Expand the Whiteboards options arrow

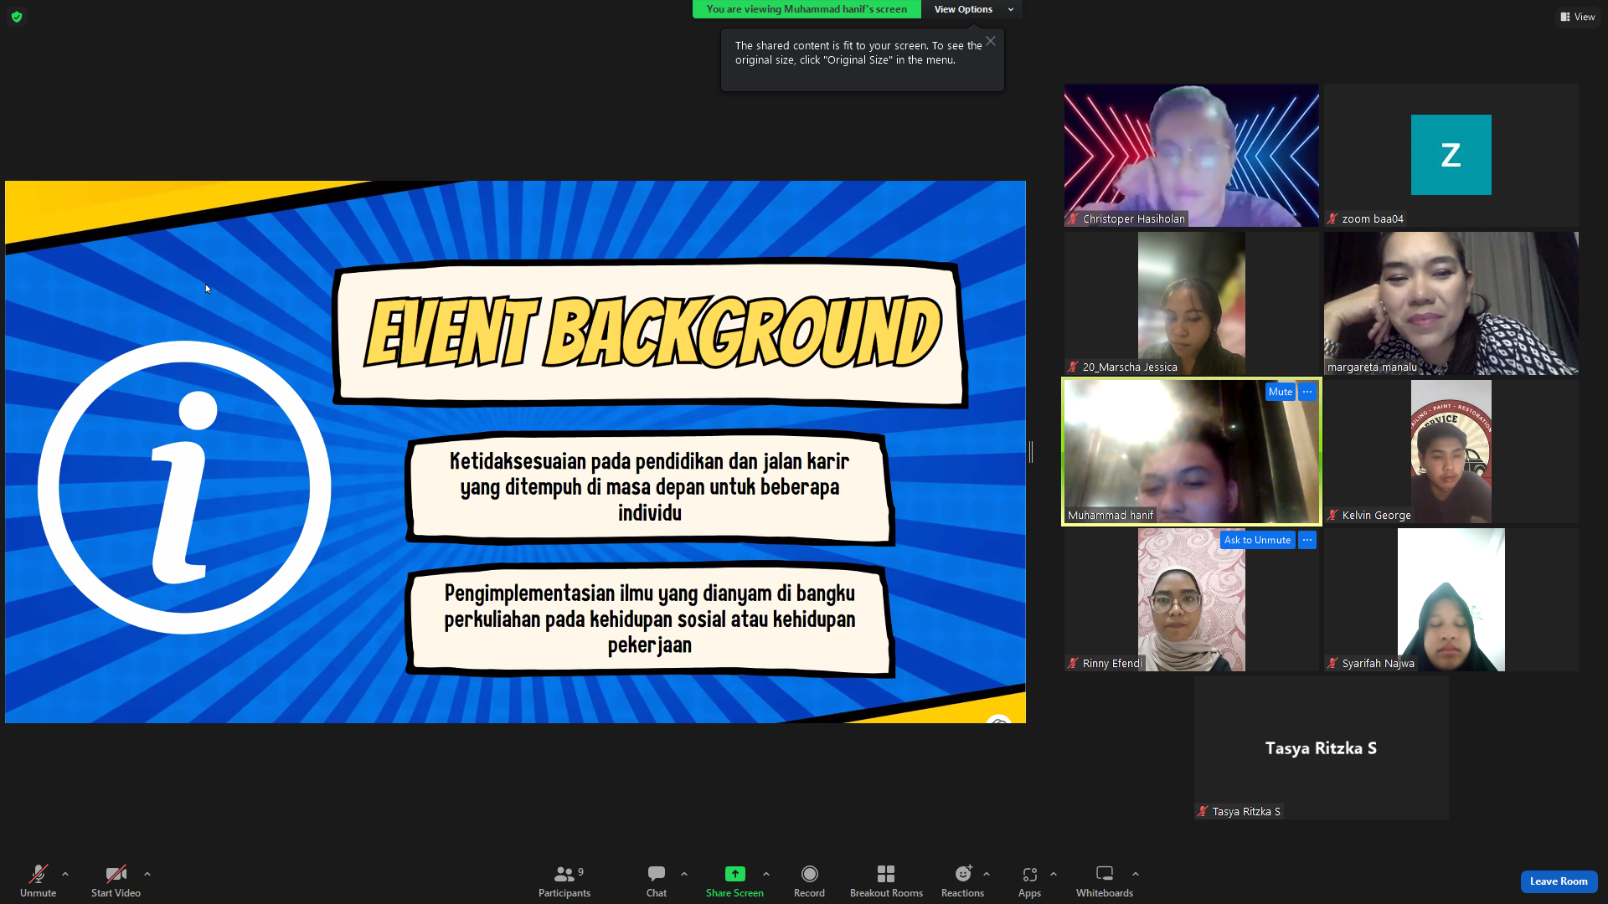1136,874
